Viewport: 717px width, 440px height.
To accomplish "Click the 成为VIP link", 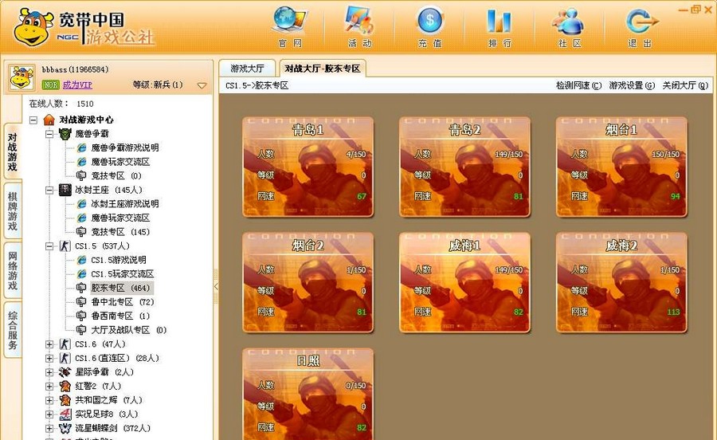I will 77,85.
